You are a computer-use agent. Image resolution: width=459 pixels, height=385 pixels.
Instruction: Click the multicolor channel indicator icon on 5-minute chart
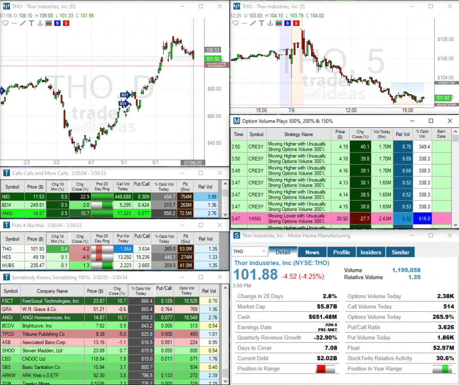(279, 23)
